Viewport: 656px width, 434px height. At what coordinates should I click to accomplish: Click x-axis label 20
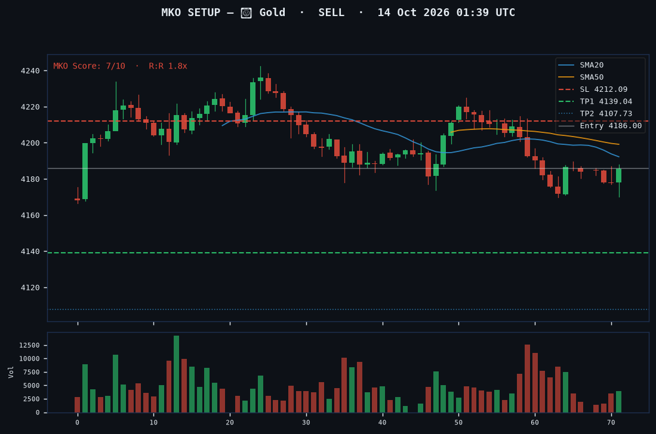pos(230,422)
